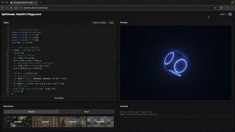Select the iChannel3 texture thumbnail
This screenshot has width=235, height=132.
[100, 122]
